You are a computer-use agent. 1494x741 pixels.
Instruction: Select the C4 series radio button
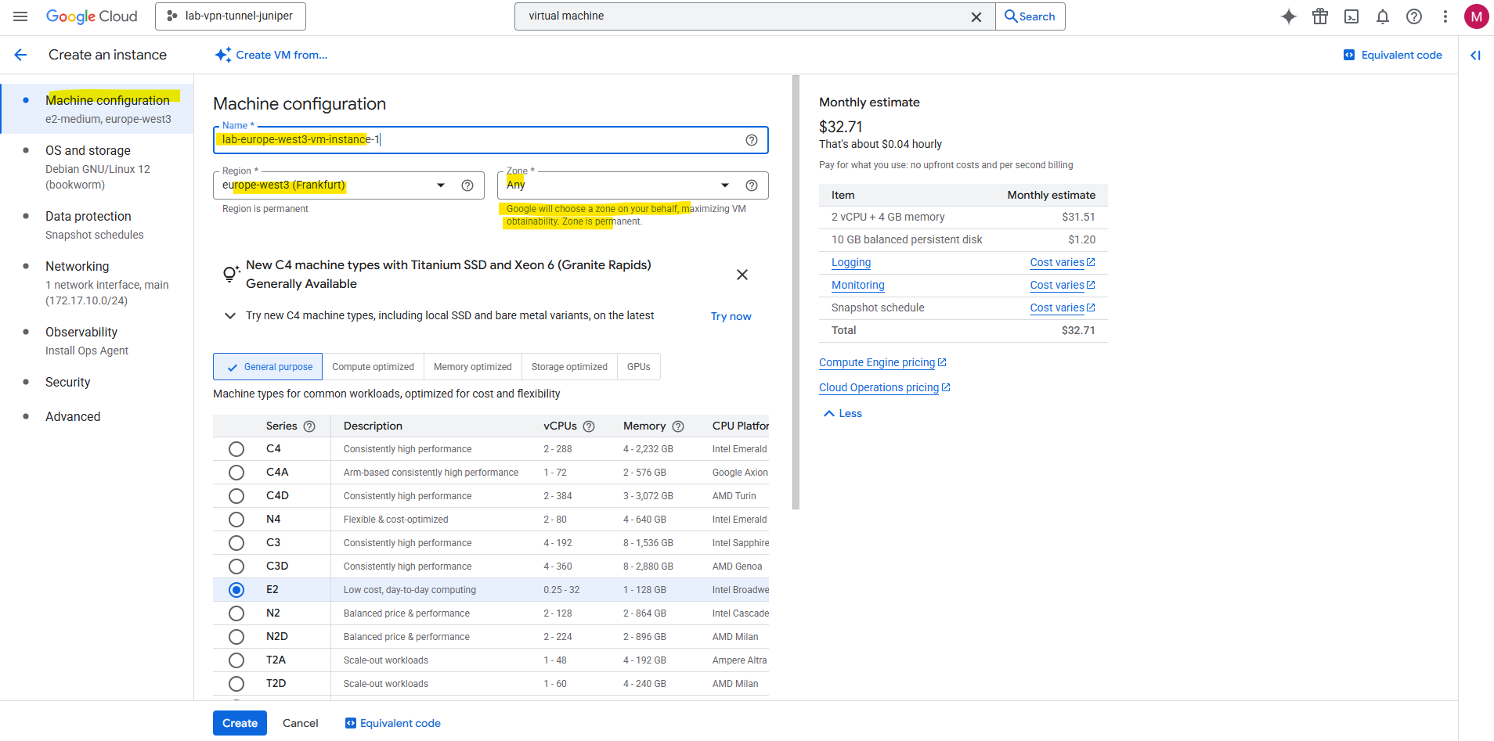(x=236, y=449)
